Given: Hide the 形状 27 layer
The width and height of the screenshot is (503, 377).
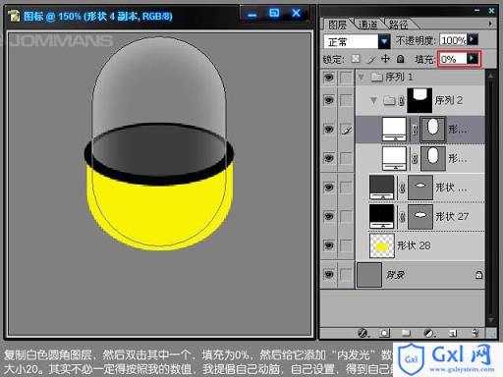Looking at the screenshot, I should (329, 216).
